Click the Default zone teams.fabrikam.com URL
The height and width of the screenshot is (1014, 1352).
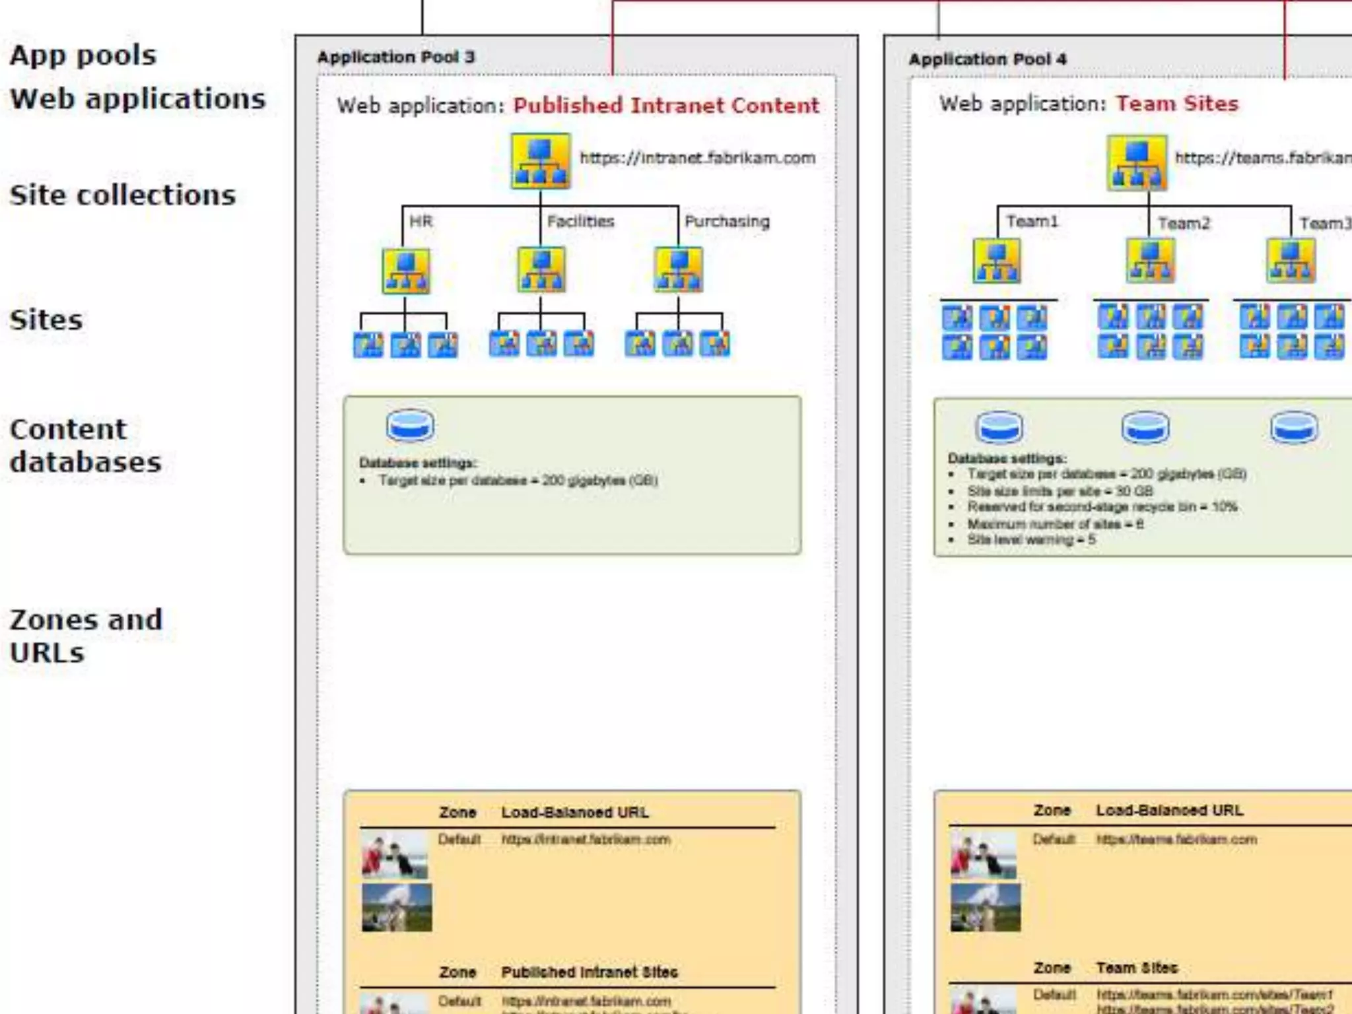[1176, 840]
